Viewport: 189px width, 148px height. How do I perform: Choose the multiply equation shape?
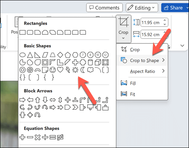click(x=38, y=137)
